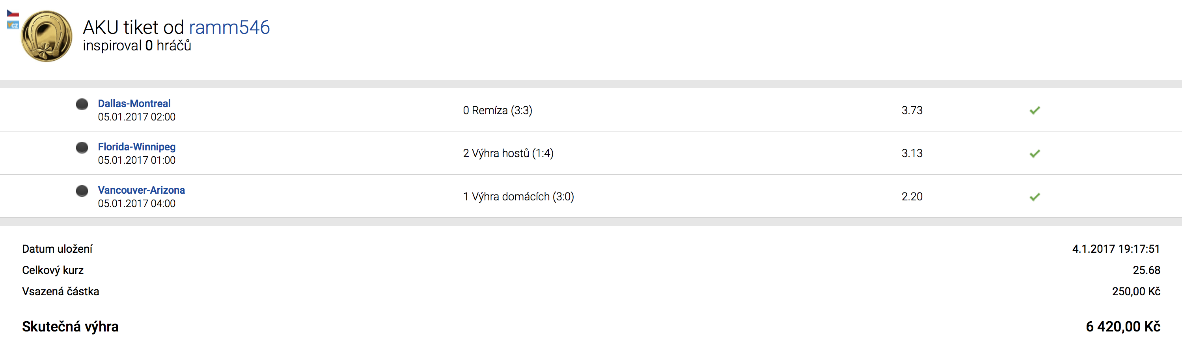The image size is (1182, 348).
Task: Open the Florida-Winnipeg match link
Action: point(136,146)
